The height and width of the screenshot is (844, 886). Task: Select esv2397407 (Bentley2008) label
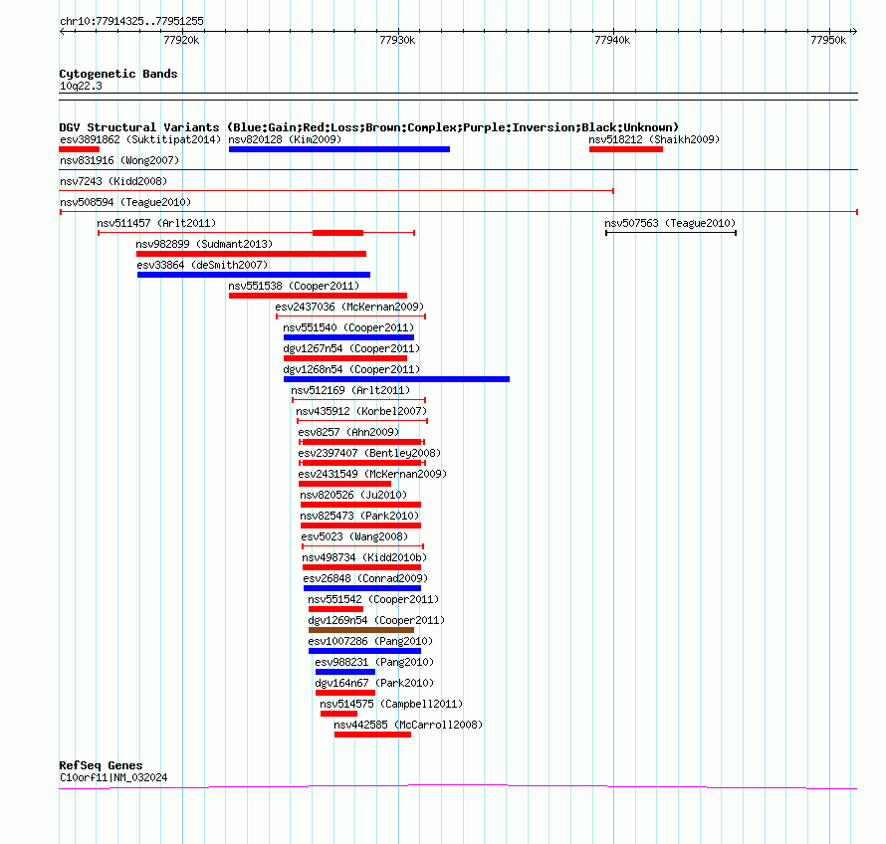pos(369,453)
